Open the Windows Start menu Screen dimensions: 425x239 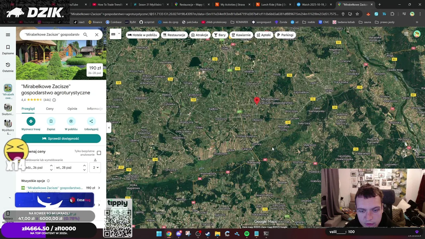pos(159,234)
